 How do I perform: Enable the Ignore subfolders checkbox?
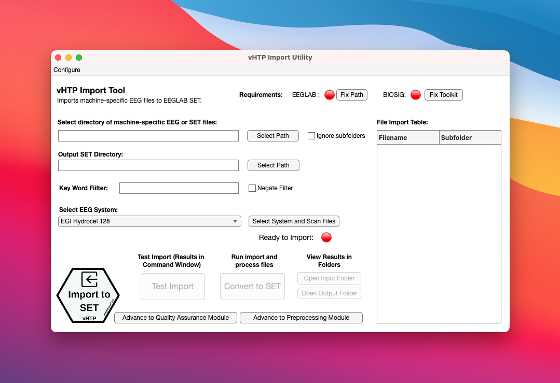[311, 136]
